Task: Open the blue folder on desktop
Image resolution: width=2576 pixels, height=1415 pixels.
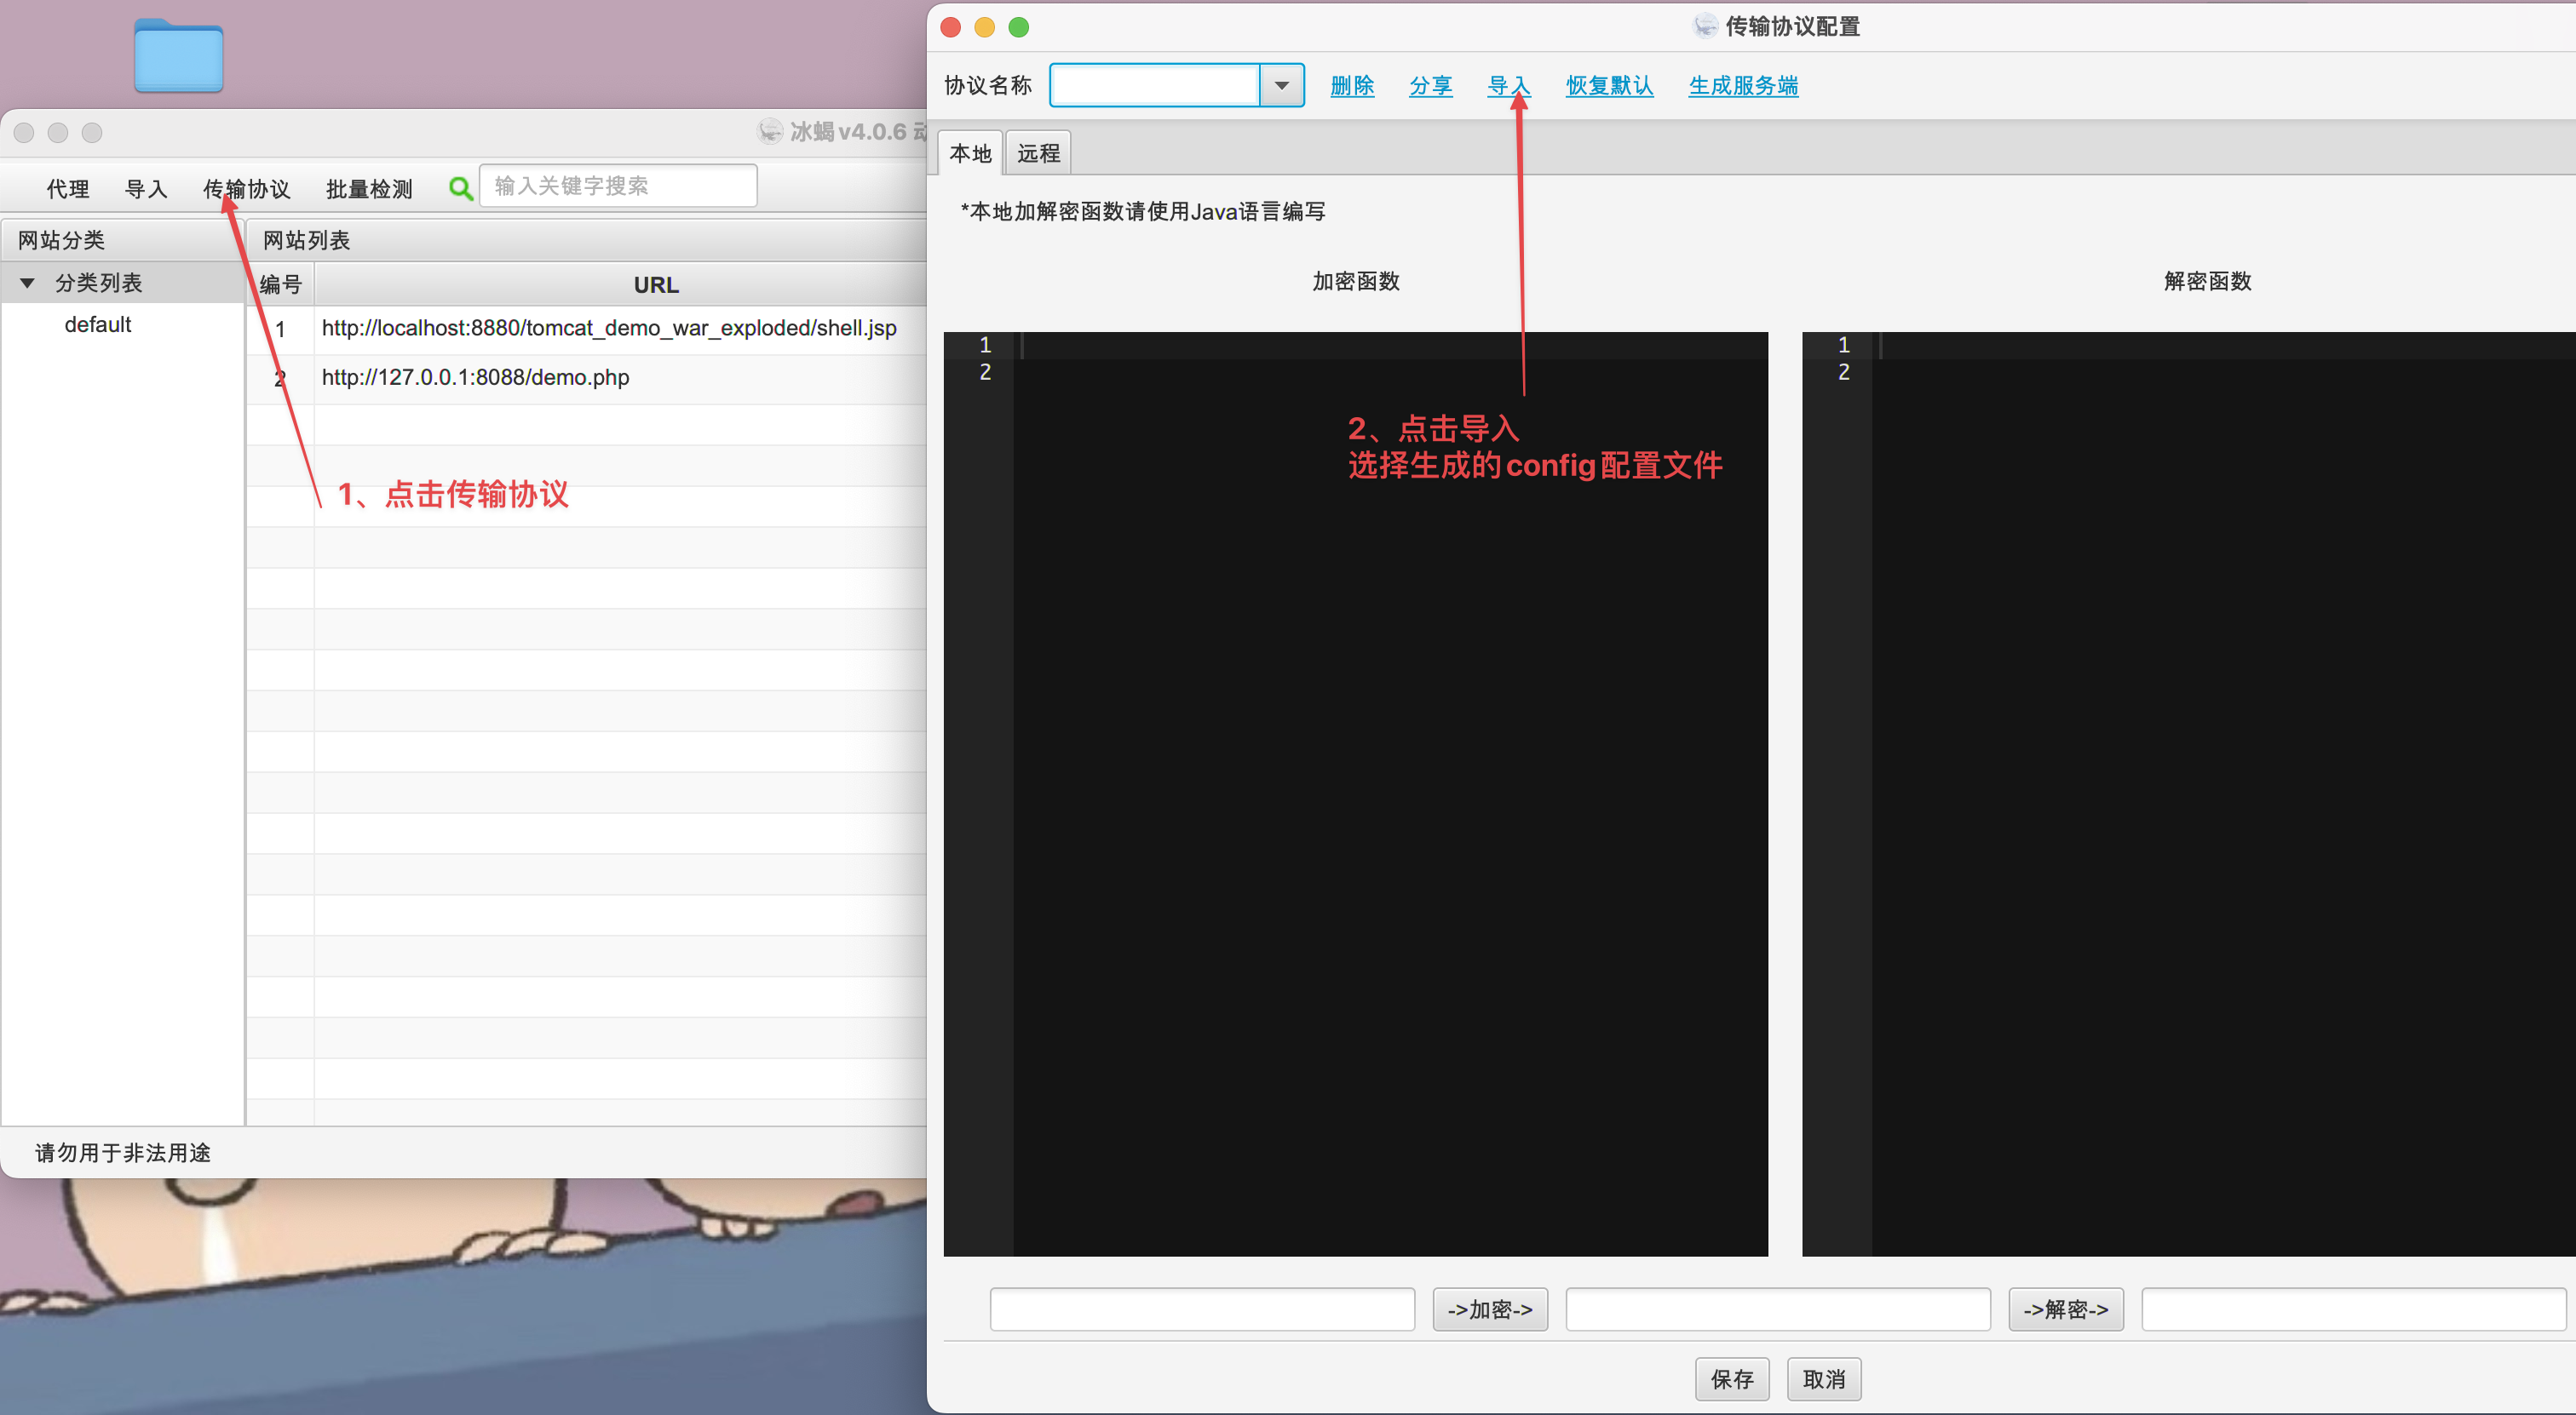Action: tap(178, 56)
